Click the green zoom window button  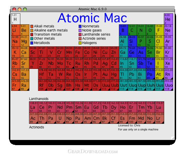(25, 9)
